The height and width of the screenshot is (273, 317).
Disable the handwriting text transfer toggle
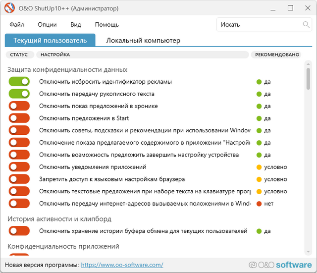click(19, 94)
